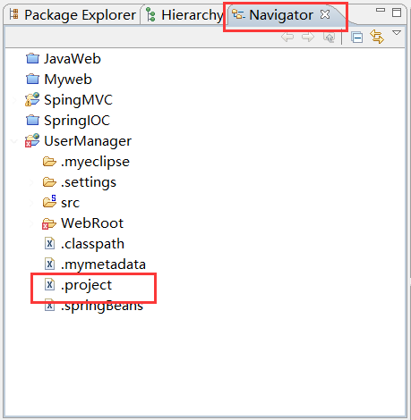
Task: Switch to the Package Explorer tab
Action: [x=73, y=14]
